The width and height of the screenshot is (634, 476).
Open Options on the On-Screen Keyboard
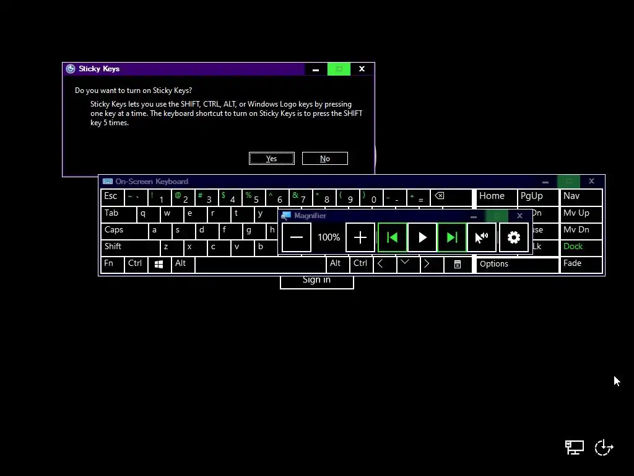click(x=517, y=264)
